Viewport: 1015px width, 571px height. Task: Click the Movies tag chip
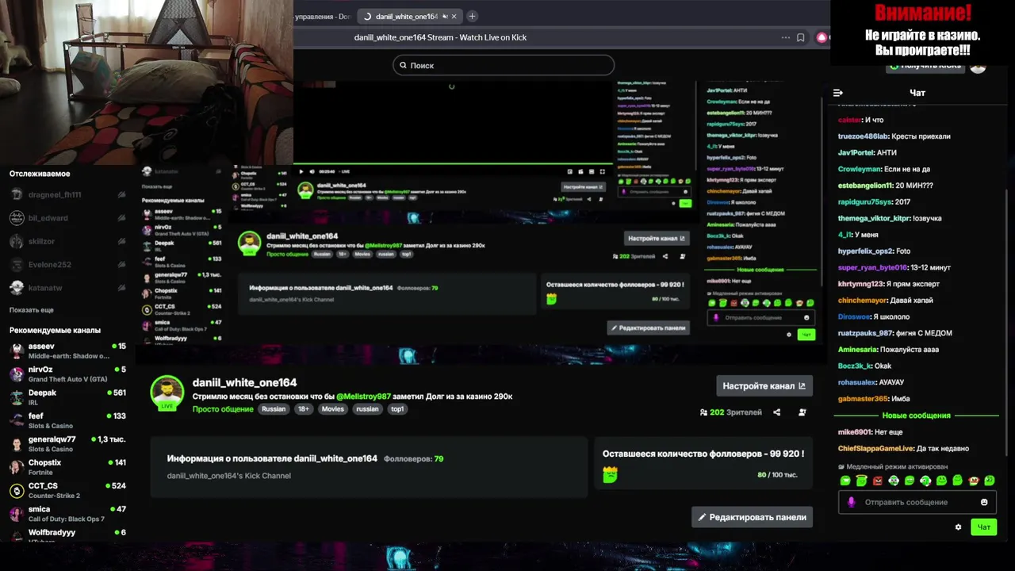click(333, 409)
